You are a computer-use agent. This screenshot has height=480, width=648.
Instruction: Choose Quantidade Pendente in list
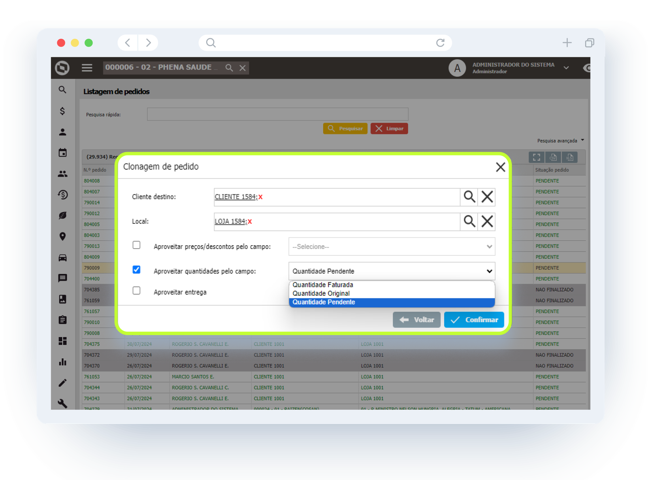(x=392, y=302)
